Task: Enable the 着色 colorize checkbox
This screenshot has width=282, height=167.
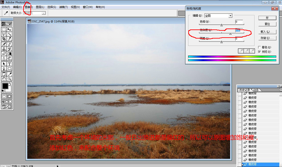Action: pos(259,47)
